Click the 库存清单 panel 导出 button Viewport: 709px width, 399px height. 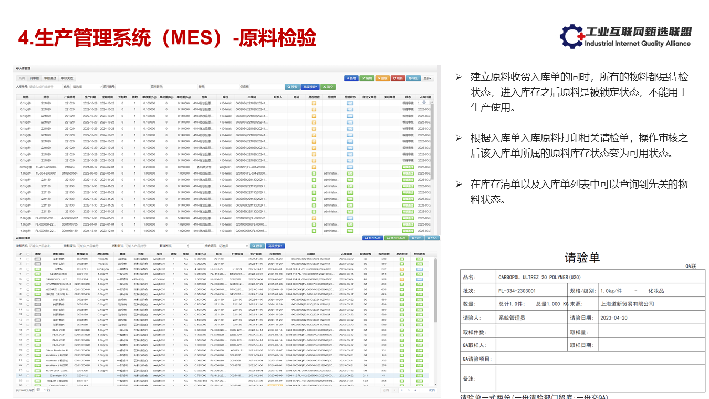click(x=416, y=238)
